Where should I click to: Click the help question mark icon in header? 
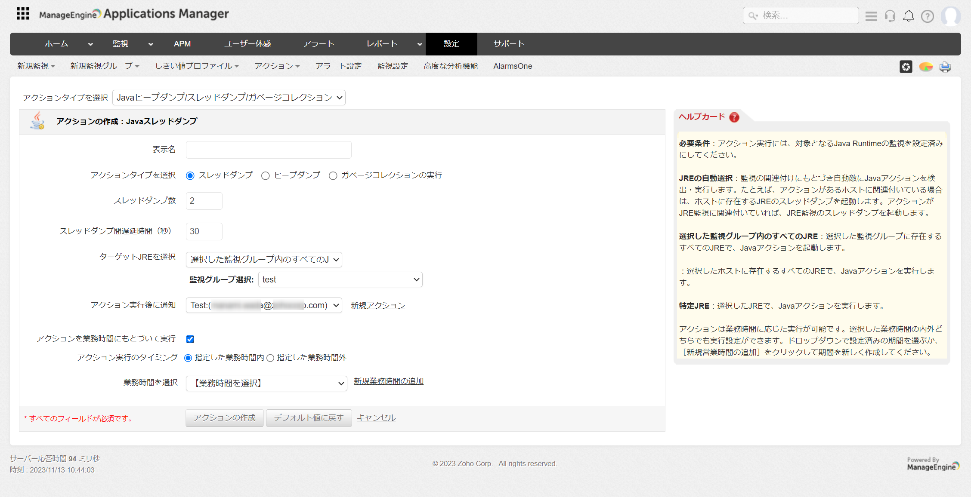tap(927, 16)
